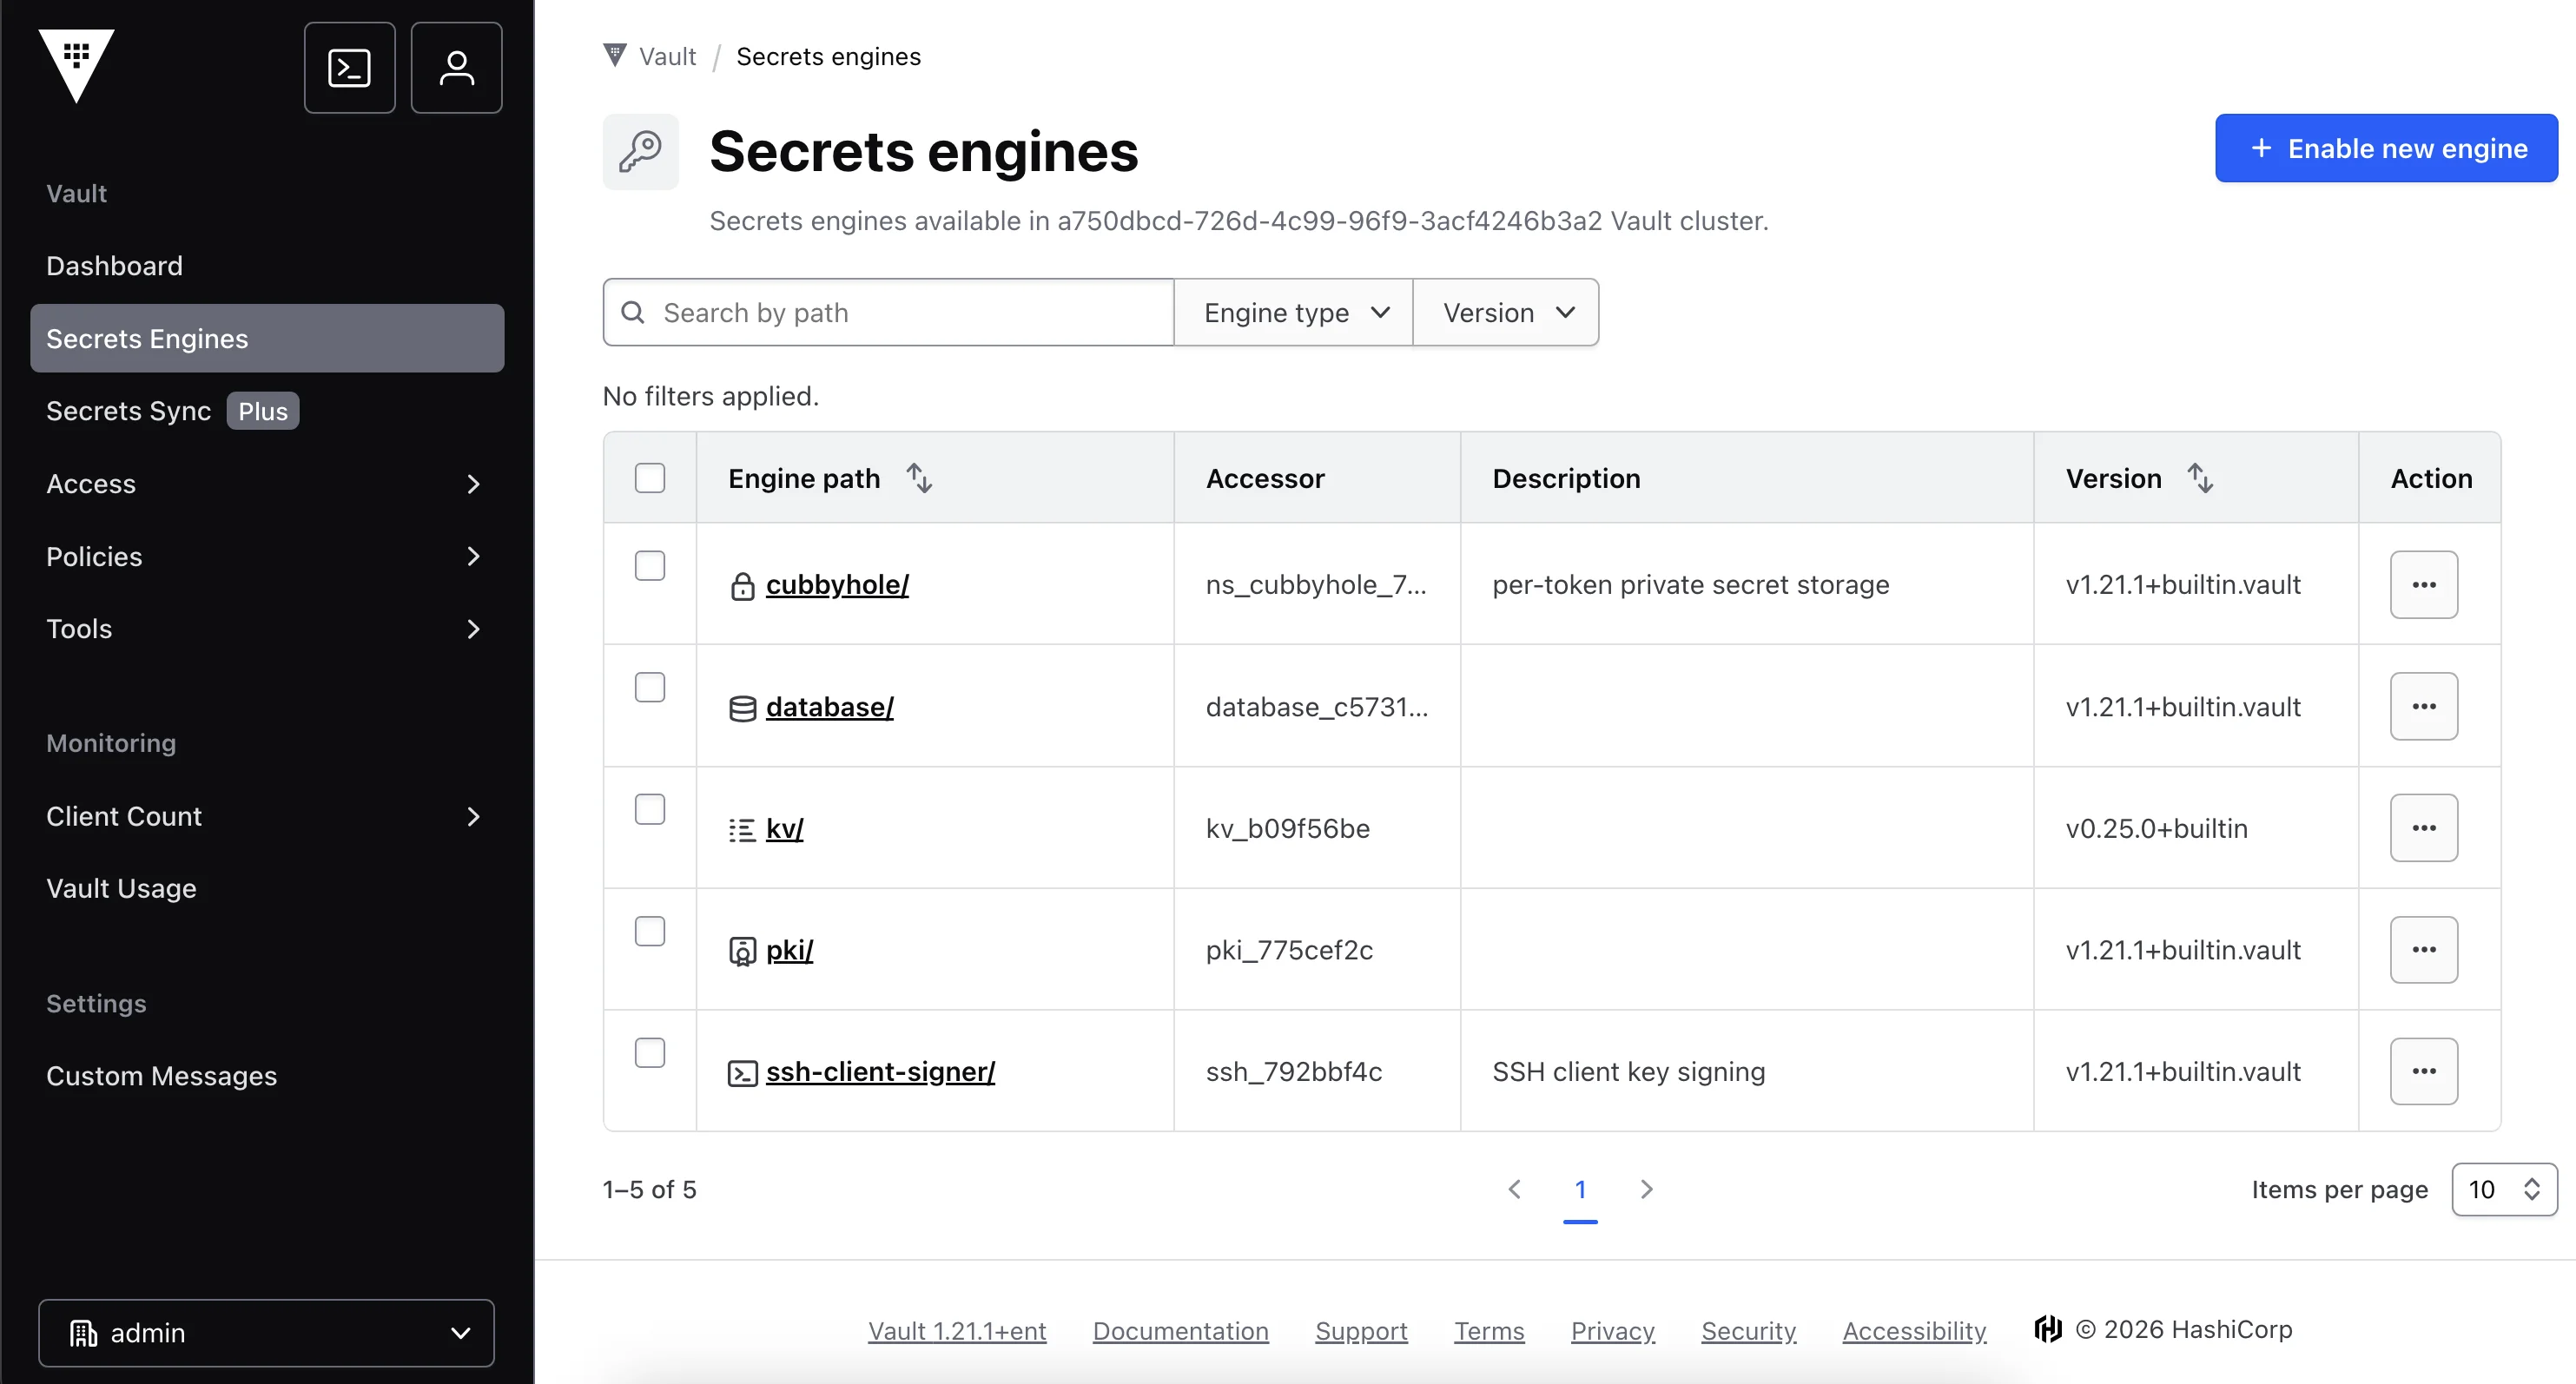The width and height of the screenshot is (2576, 1384).
Task: Open the user account icon
Action: tap(456, 67)
